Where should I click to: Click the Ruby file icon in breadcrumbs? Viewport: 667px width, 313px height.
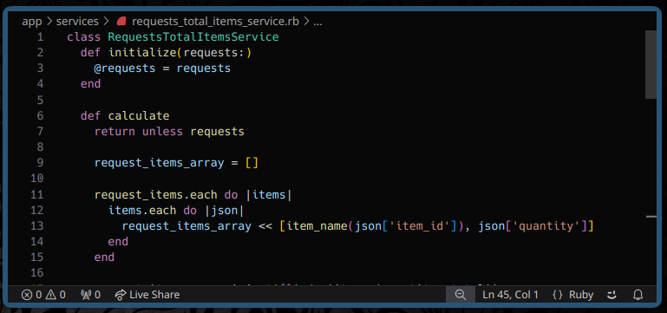pyautogui.click(x=122, y=22)
